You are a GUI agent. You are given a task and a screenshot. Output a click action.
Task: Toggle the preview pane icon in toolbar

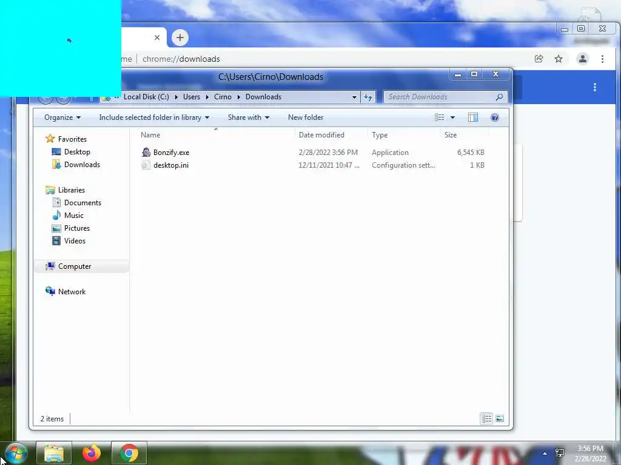[x=473, y=117]
